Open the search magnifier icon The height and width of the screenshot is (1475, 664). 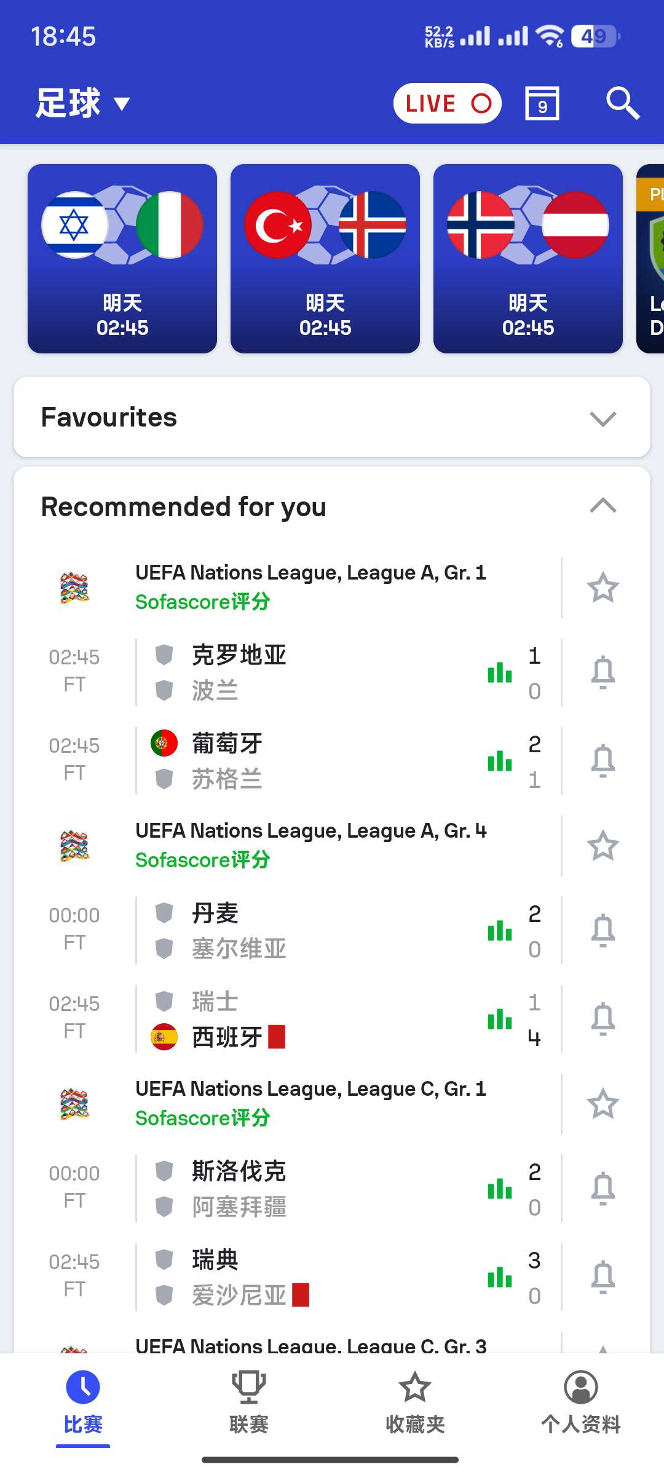623,103
